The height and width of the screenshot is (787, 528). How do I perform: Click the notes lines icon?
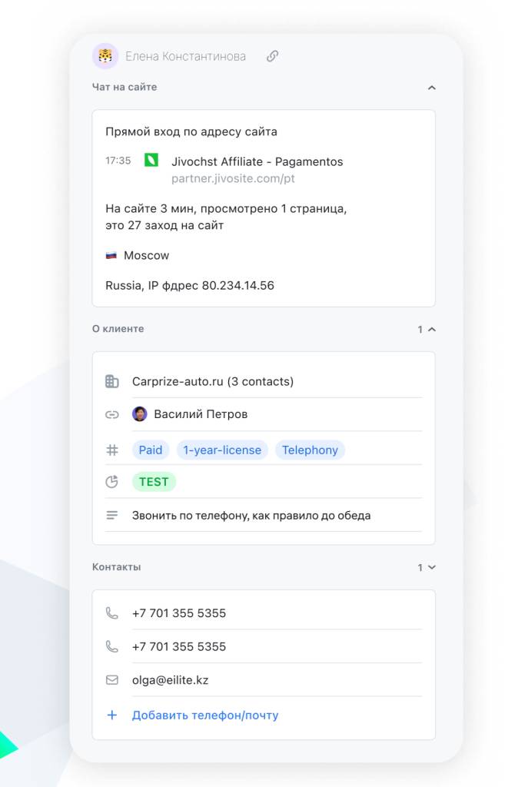[x=112, y=515]
